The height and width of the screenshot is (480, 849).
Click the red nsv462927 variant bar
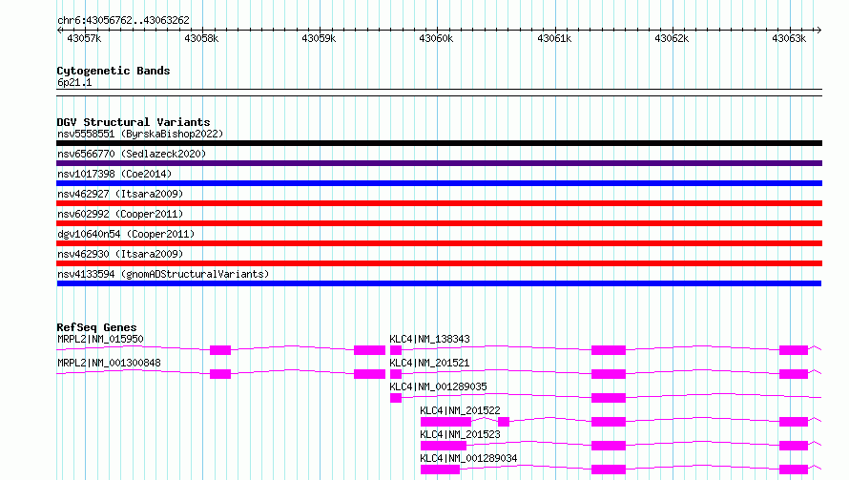point(439,203)
